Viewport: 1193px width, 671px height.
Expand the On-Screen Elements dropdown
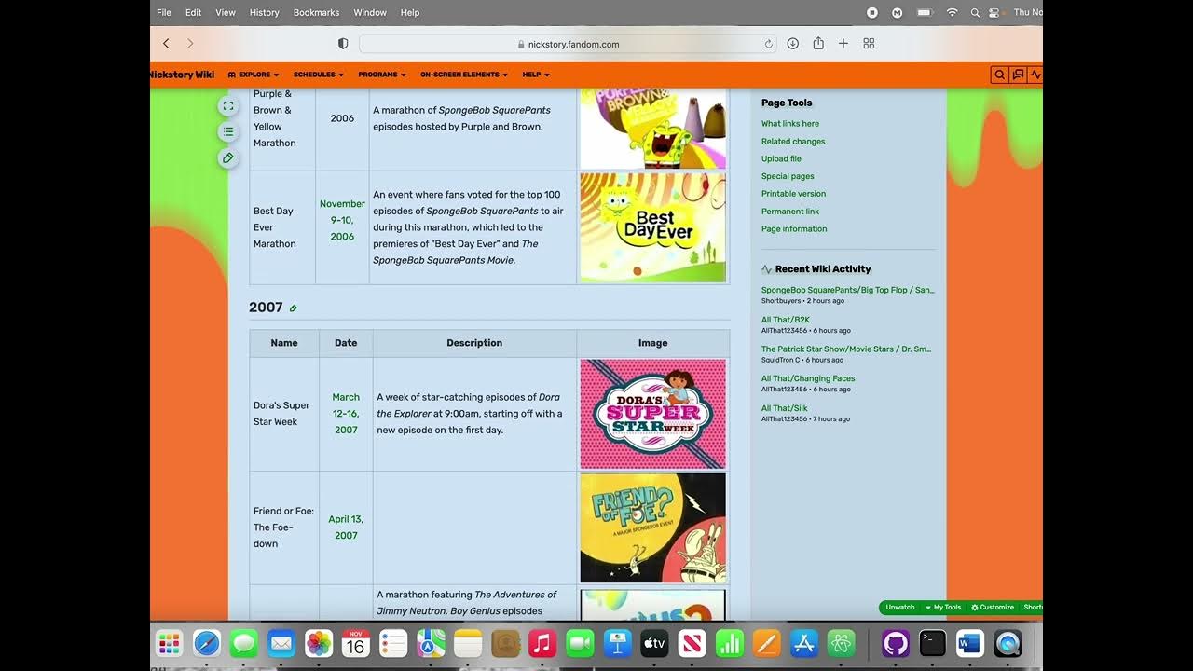pyautogui.click(x=464, y=75)
